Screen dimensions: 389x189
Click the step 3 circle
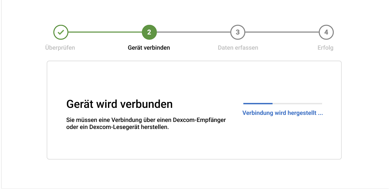[237, 32]
